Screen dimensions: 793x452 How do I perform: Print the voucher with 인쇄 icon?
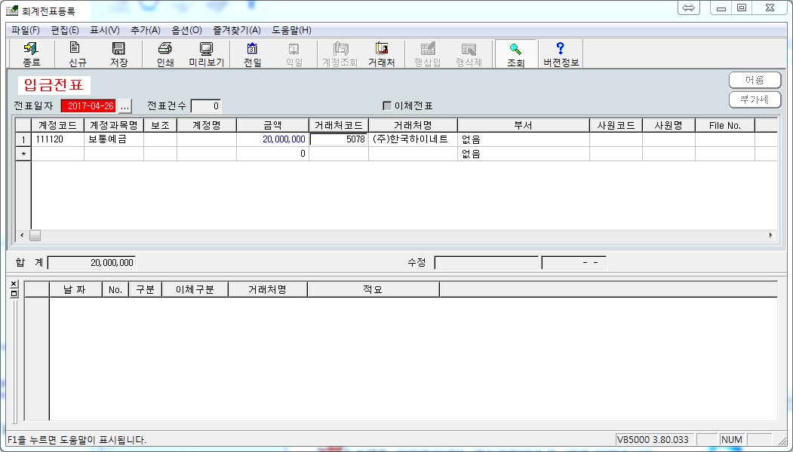point(165,54)
